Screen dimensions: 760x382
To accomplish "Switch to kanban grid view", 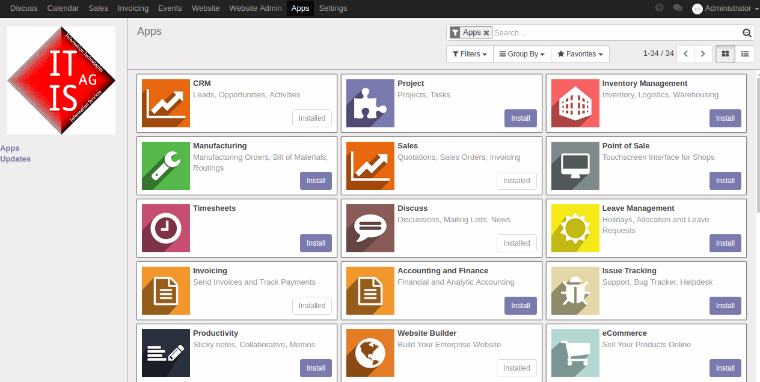I will [x=725, y=54].
